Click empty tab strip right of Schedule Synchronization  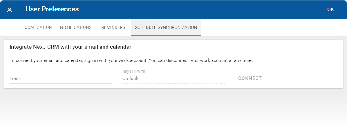point(271,27)
